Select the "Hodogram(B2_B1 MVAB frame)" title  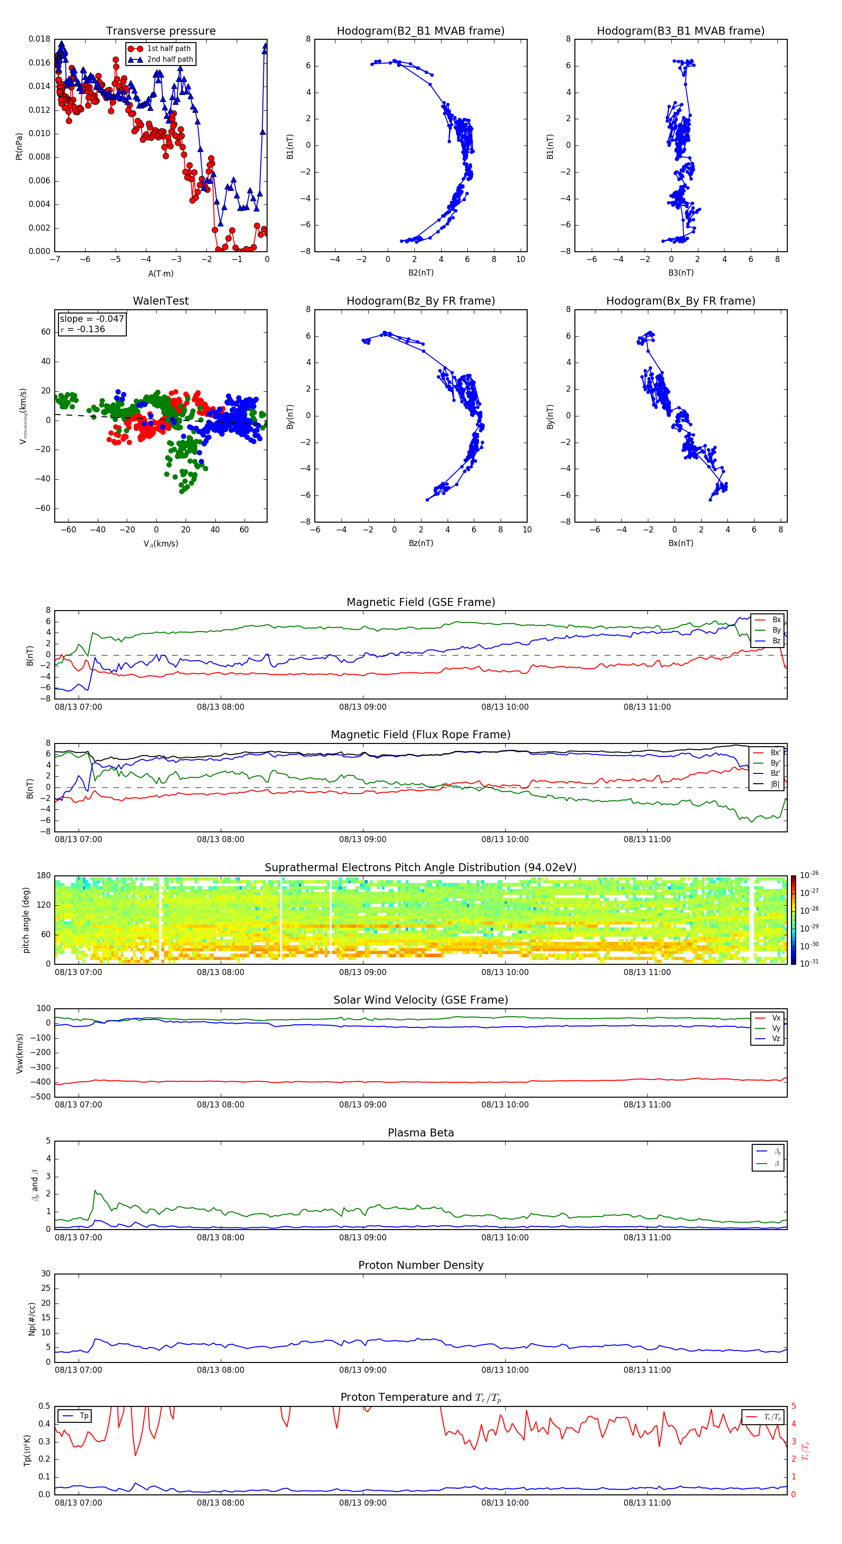tap(421, 30)
